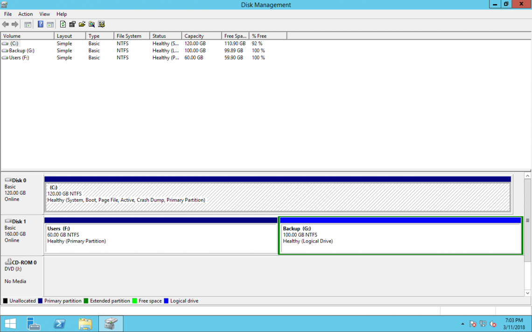Click the back navigation arrow
This screenshot has width=532, height=332.
click(x=6, y=24)
